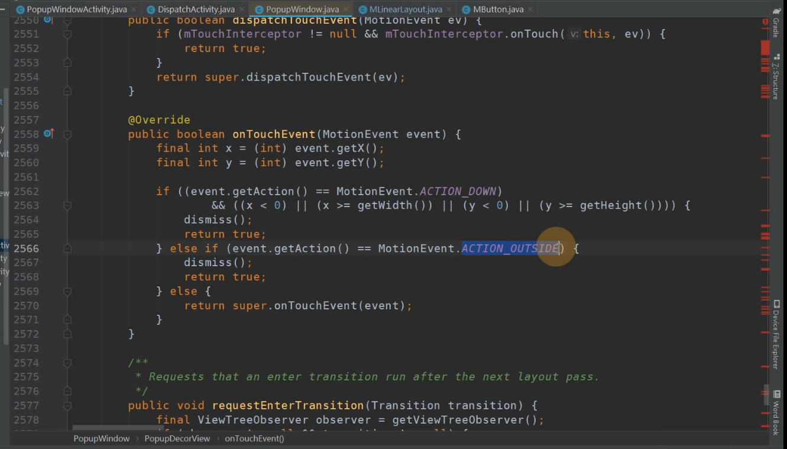Click the onTouchEvent method name on line 2558
Screen dimensions: 787x449
pyautogui.click(x=274, y=134)
